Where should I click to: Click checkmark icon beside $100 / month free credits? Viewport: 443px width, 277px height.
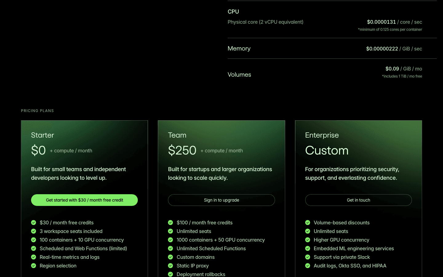pyautogui.click(x=170, y=223)
